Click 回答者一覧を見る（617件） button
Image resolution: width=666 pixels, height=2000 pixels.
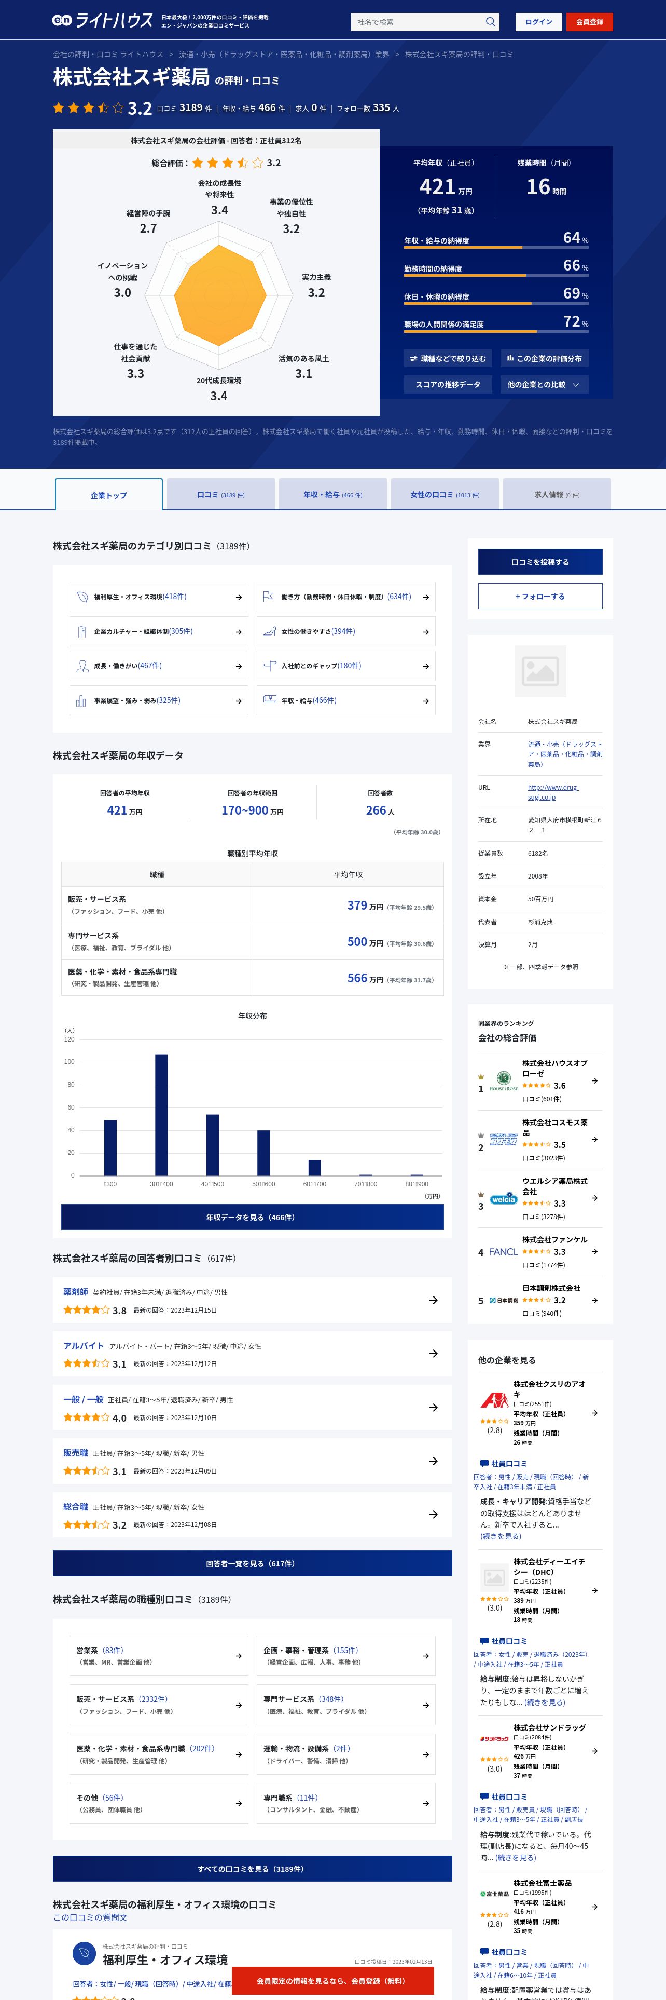(252, 1564)
